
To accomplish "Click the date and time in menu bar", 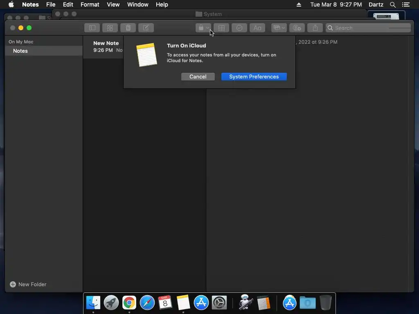I will 336,4.
